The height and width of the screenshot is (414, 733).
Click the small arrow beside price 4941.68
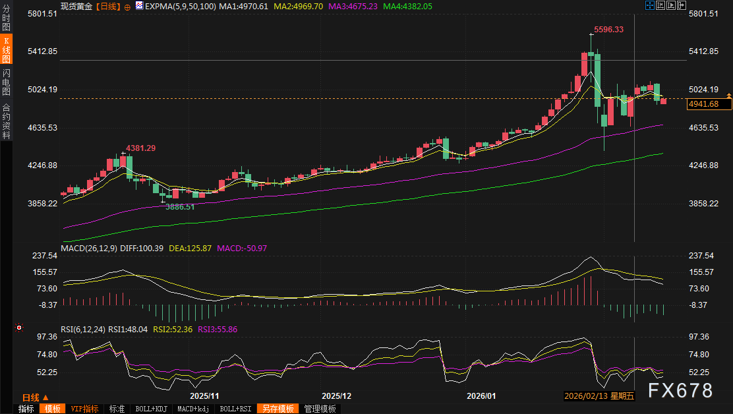tap(728, 95)
